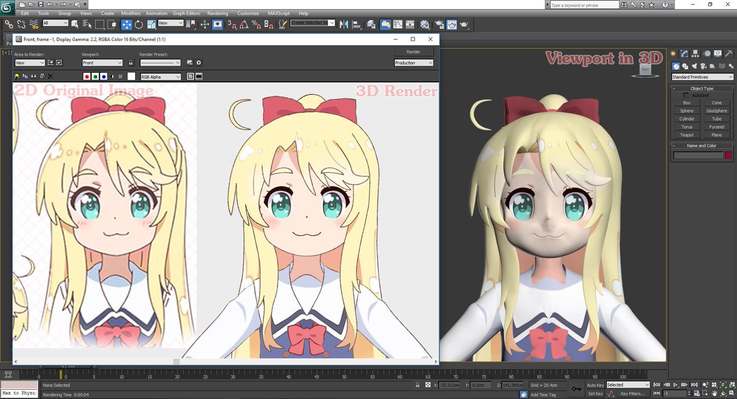Click the teapot Render Production icon
Viewport: 737px width, 399px height.
(x=465, y=24)
